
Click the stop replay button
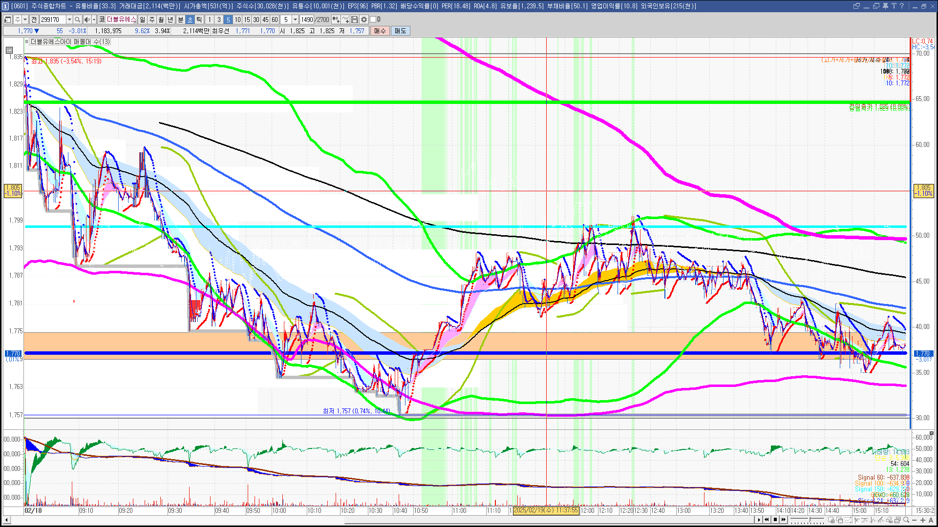[775, 520]
